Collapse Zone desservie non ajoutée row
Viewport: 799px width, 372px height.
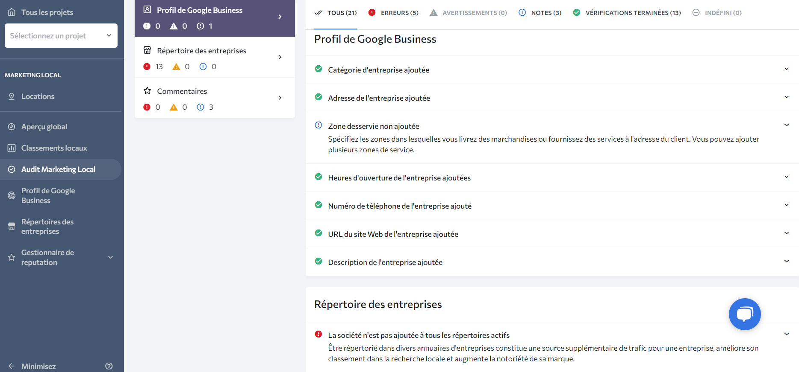click(x=786, y=125)
